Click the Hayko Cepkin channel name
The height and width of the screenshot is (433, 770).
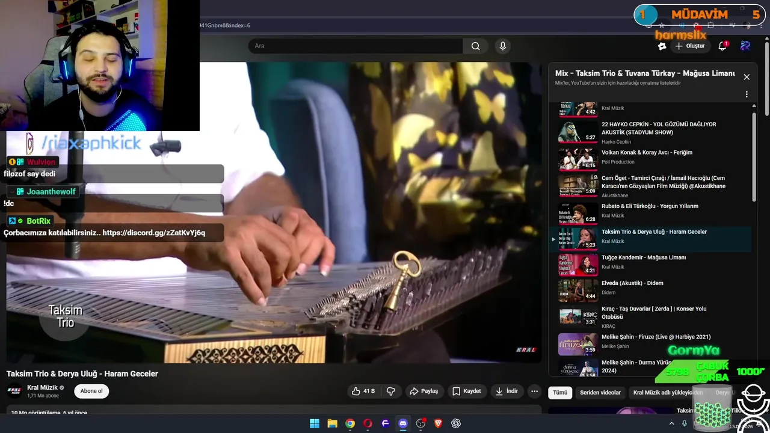pos(616,142)
